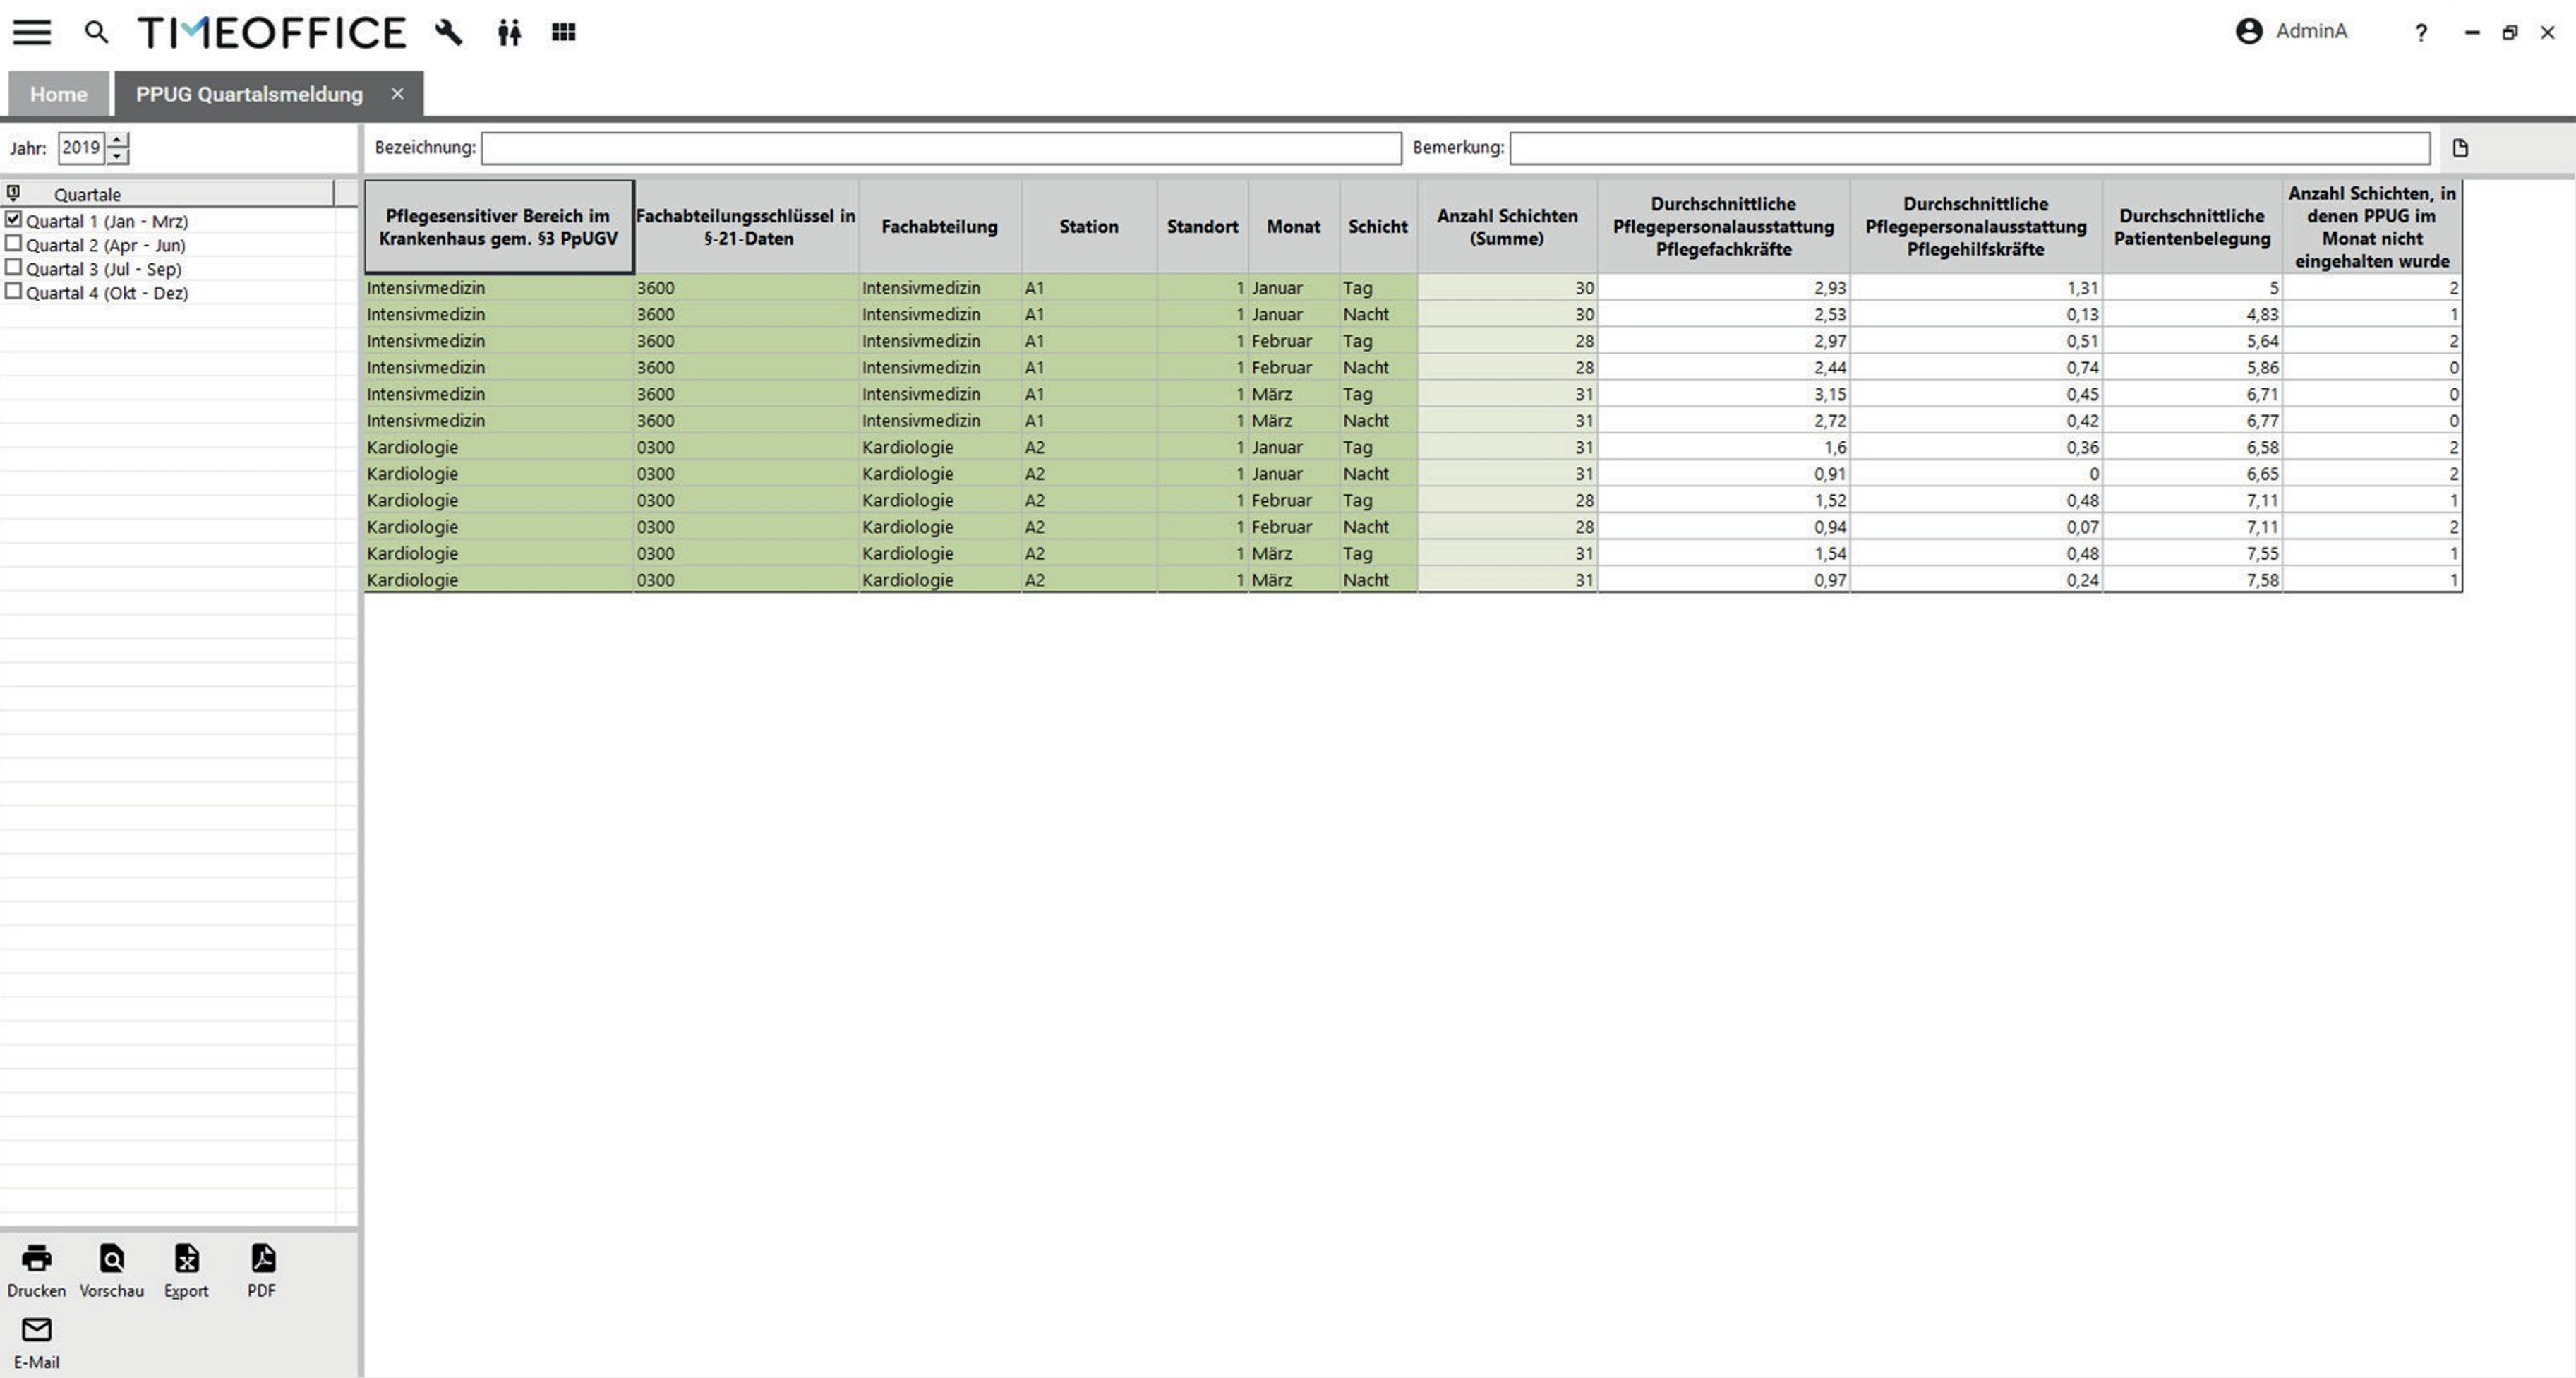Switch to the Home tab
This screenshot has height=1378, width=2576.
point(58,94)
